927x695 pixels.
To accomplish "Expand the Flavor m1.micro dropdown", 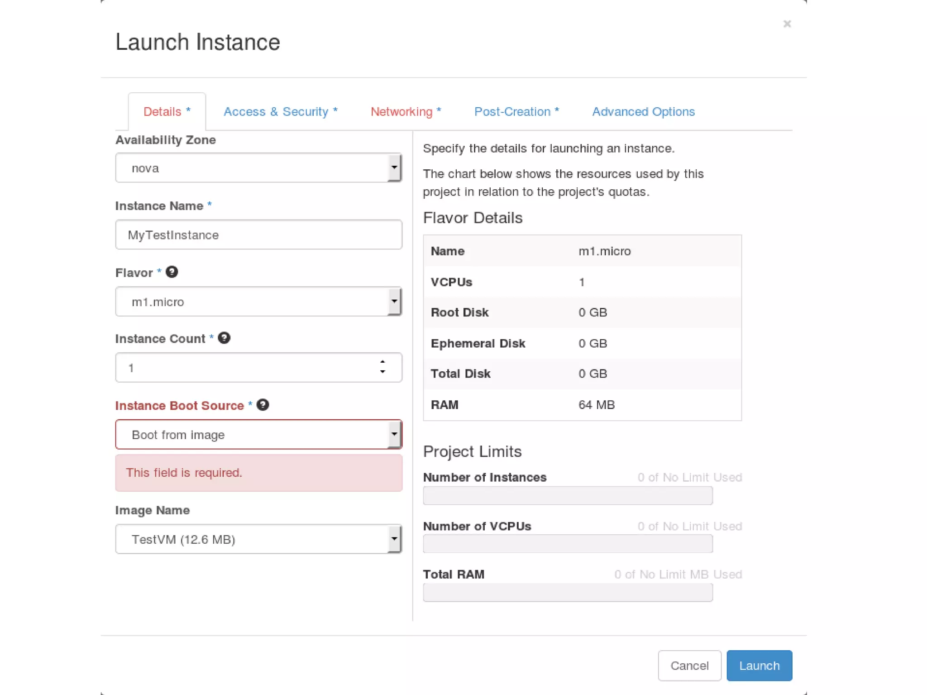I will (258, 302).
